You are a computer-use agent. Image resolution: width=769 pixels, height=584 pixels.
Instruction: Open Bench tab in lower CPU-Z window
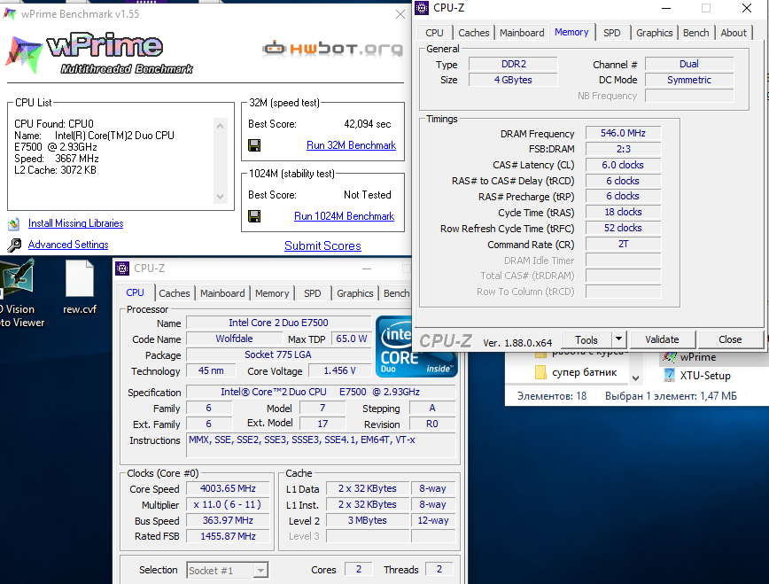point(396,293)
